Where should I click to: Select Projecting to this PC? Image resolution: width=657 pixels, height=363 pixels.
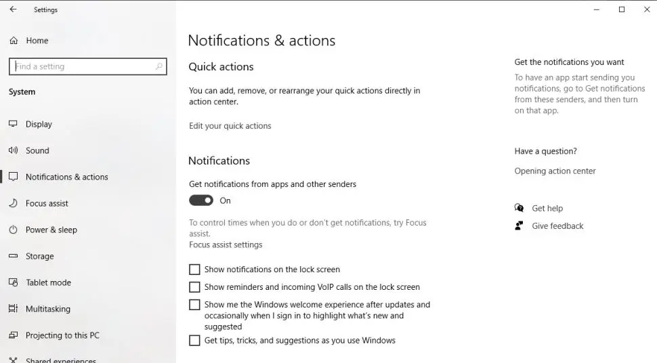tap(62, 335)
